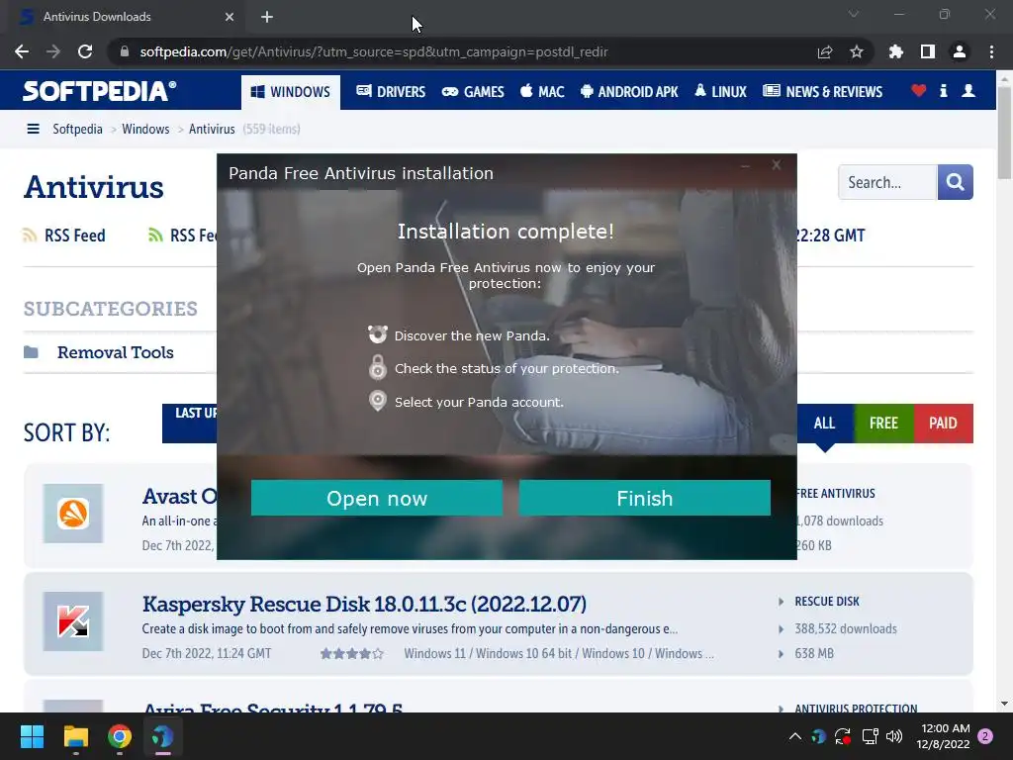Viewport: 1013px width, 760px height.
Task: Open the Drivers section
Action: tap(391, 92)
